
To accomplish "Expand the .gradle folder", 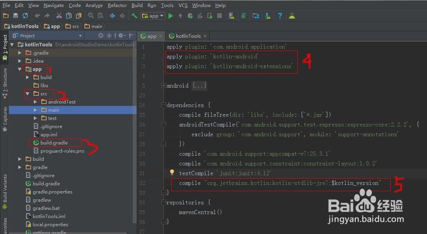I will [20, 53].
